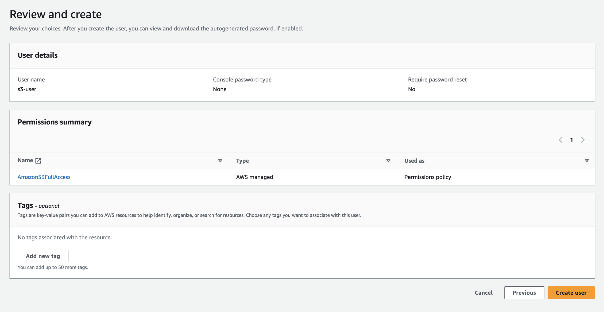Click the AWS managed type cell
604x312 pixels.
254,177
